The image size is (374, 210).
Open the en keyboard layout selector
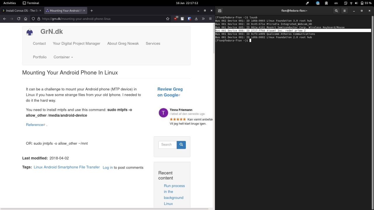[x=336, y=3]
